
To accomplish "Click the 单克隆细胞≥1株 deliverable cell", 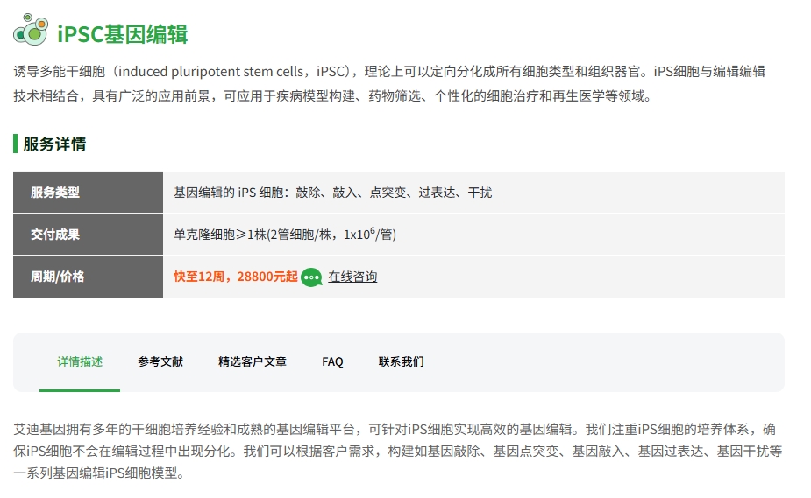I will 473,235.
